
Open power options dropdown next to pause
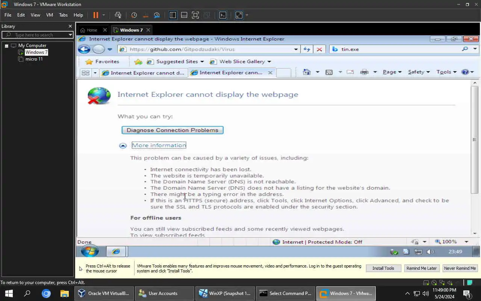pyautogui.click(x=104, y=15)
